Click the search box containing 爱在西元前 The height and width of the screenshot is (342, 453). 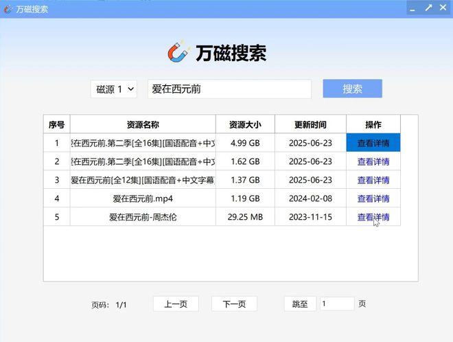229,89
